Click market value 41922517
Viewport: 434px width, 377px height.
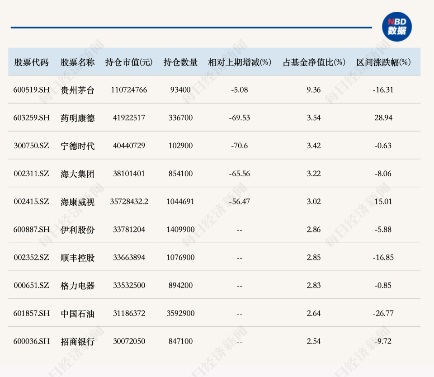[x=129, y=118]
